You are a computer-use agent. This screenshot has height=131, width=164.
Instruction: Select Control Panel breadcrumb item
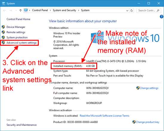point(40,10)
